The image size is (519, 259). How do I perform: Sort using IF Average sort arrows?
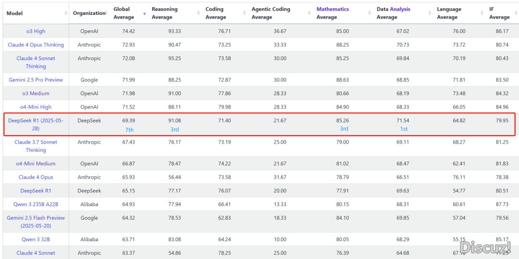(x=517, y=13)
